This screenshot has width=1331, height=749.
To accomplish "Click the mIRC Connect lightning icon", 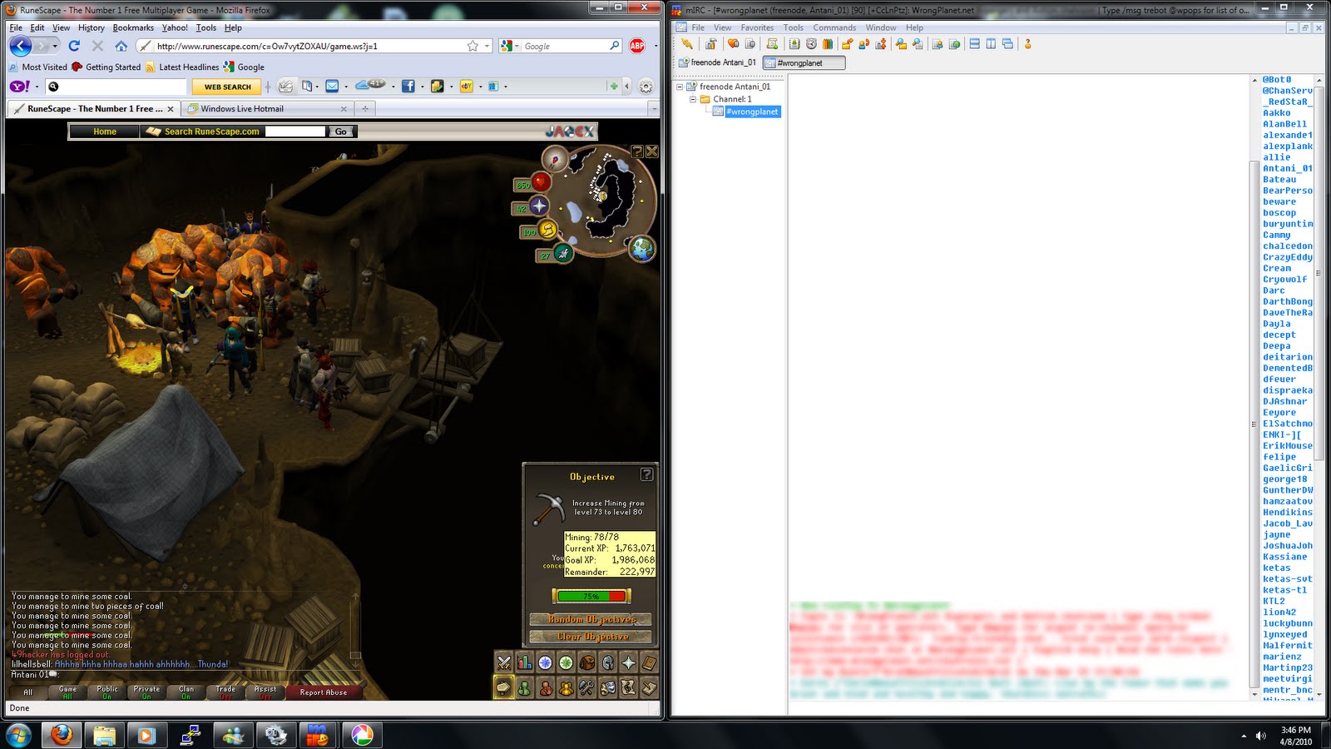I will coord(686,43).
